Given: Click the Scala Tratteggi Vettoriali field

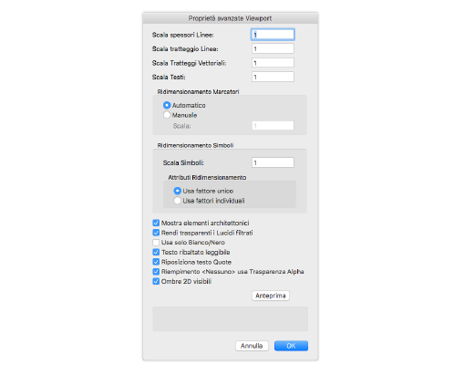Looking at the screenshot, I should [273, 63].
